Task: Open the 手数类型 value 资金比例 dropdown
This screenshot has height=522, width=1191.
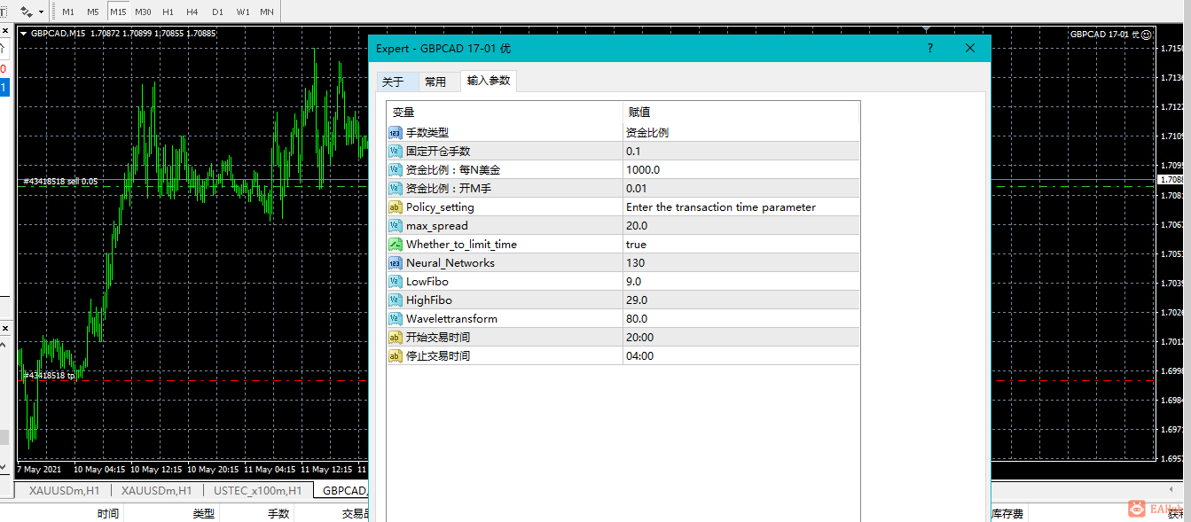Action: pyautogui.click(x=741, y=133)
